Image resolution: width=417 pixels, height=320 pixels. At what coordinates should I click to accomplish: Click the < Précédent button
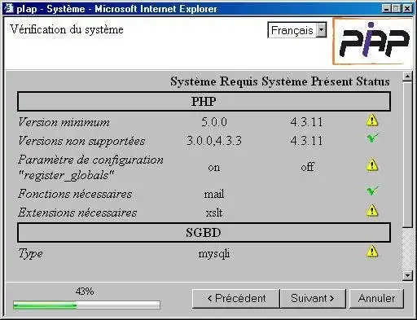pyautogui.click(x=236, y=298)
